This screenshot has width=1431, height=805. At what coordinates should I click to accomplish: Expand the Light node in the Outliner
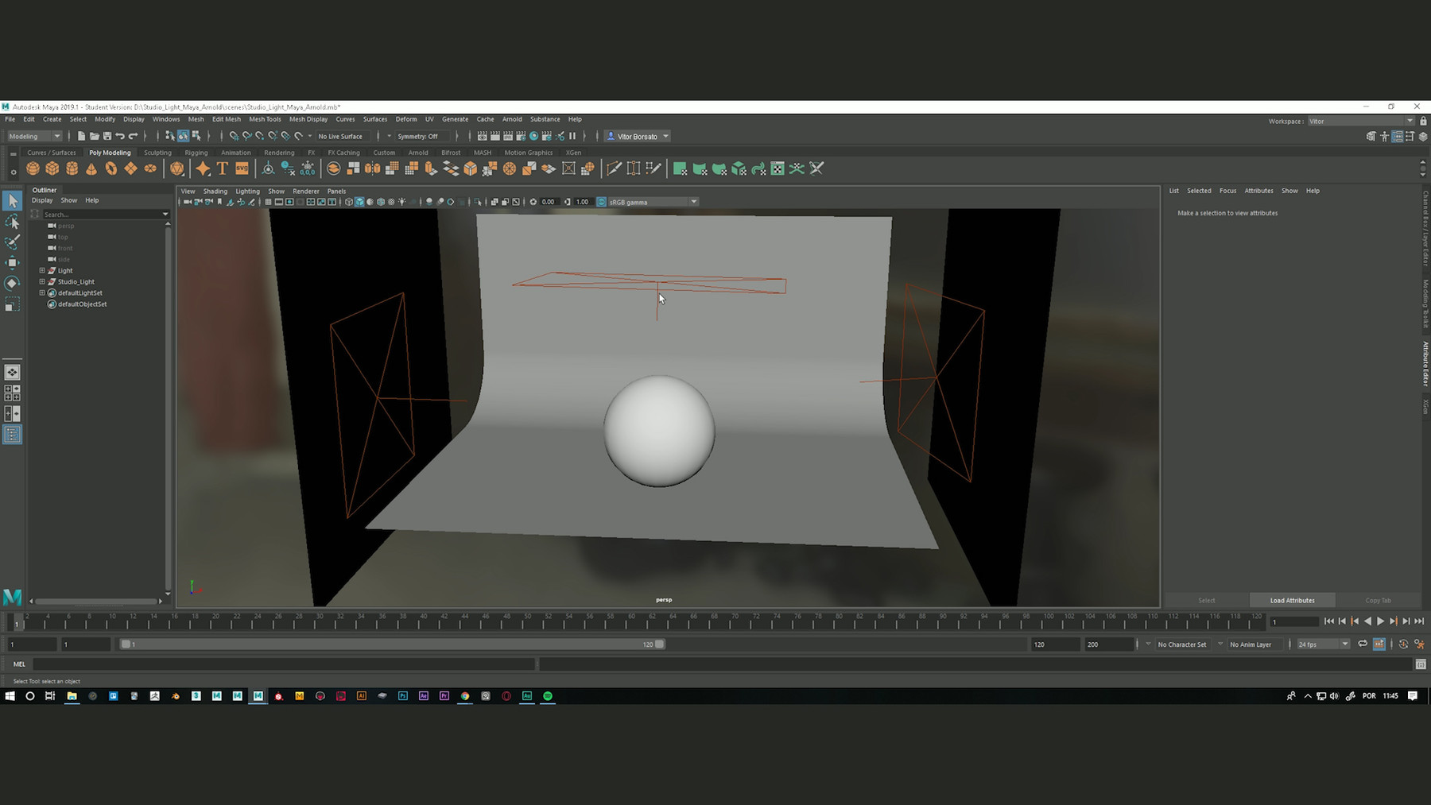click(x=42, y=270)
